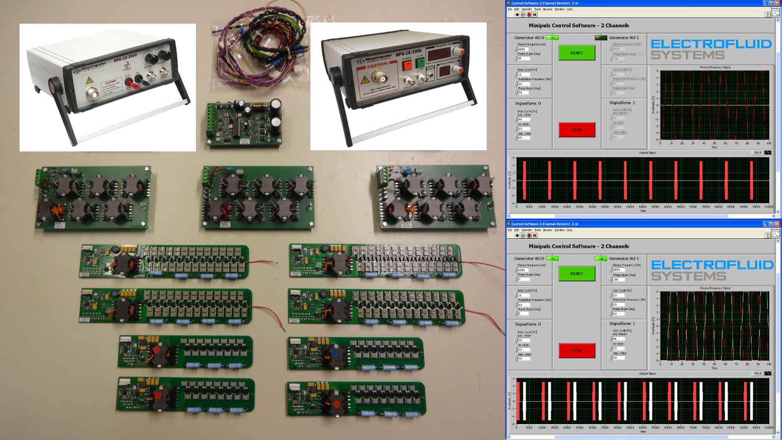Click Signalform 0 pos. value stepper, lower window
The height and width of the screenshot is (440, 782).
tap(516, 340)
